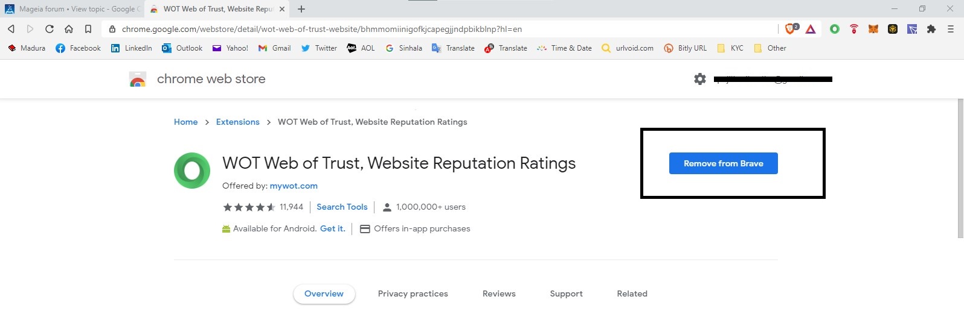Open the Madura bookmark
Screen dimensions: 964x317
[x=27, y=48]
